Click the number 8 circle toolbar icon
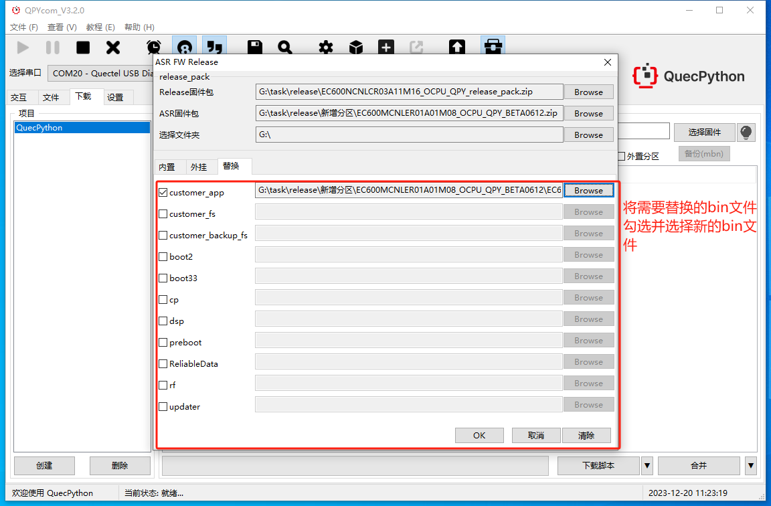This screenshot has height=506, width=771. coord(185,48)
